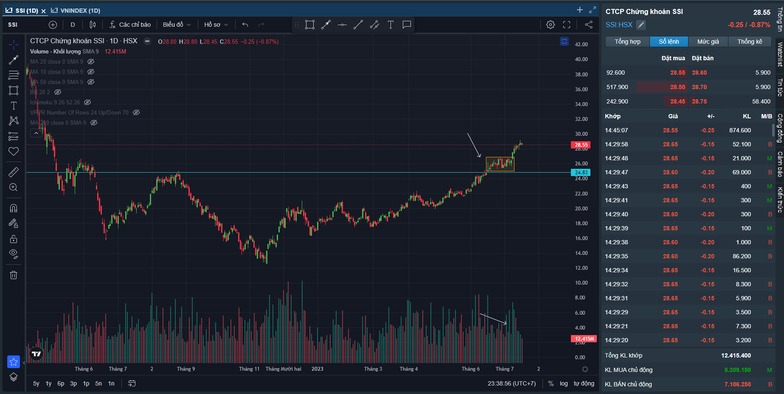This screenshot has height=394, width=784.
Task: Select the Thống kê tab
Action: click(x=749, y=42)
